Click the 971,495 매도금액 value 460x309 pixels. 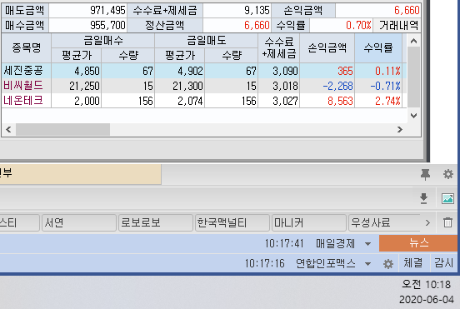pyautogui.click(x=107, y=11)
